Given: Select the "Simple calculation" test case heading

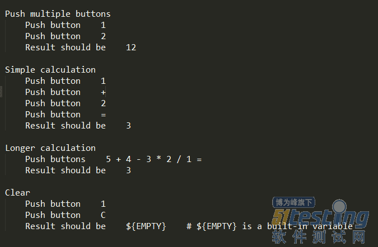Looking at the screenshot, I should coord(50,70).
